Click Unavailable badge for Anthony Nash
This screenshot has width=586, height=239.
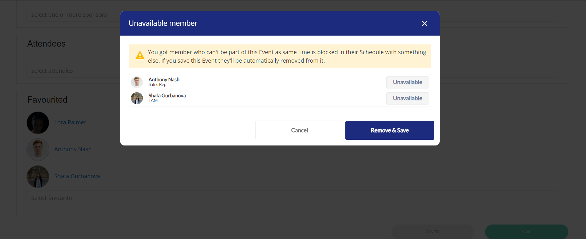tap(407, 82)
